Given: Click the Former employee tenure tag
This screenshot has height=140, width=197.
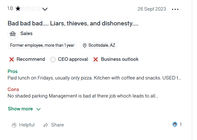Looking at the screenshot, I should (42, 45).
